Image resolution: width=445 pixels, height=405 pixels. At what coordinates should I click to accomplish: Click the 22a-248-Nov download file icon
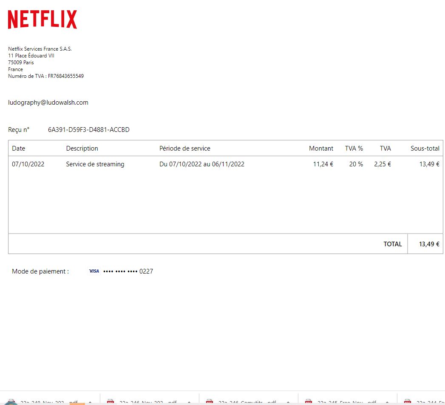(11, 402)
